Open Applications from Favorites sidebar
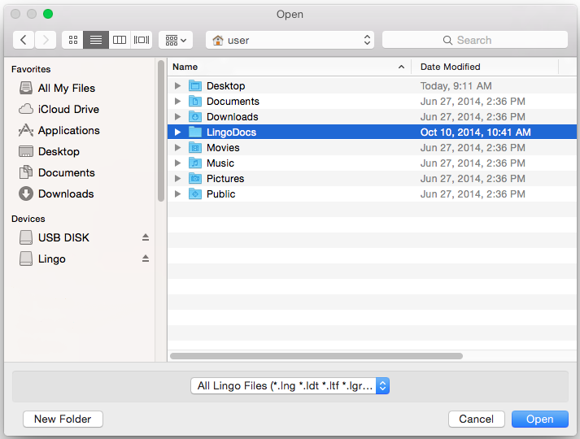The image size is (580, 439). (x=68, y=130)
